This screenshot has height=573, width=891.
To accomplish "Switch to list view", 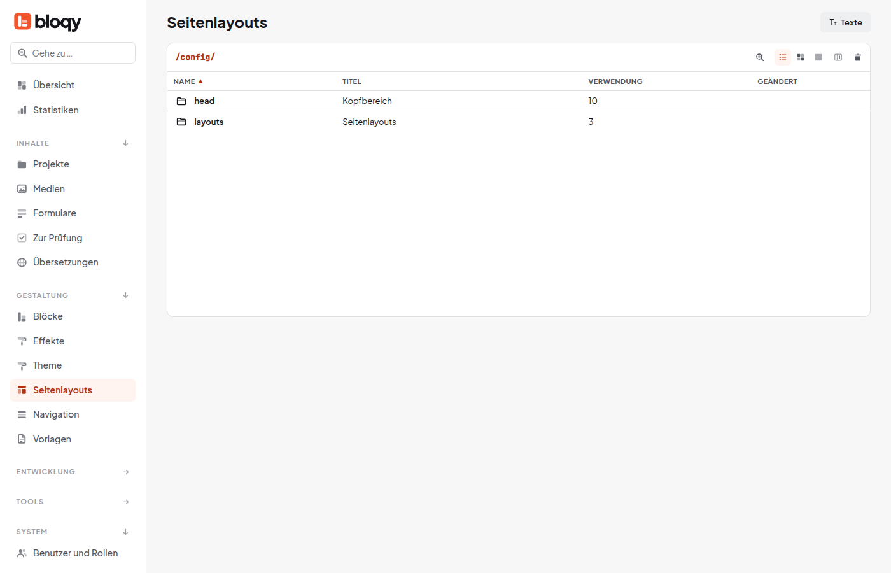I will click(x=783, y=57).
